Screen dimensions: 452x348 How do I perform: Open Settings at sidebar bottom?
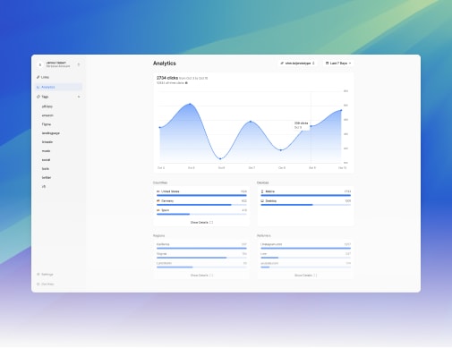click(47, 275)
